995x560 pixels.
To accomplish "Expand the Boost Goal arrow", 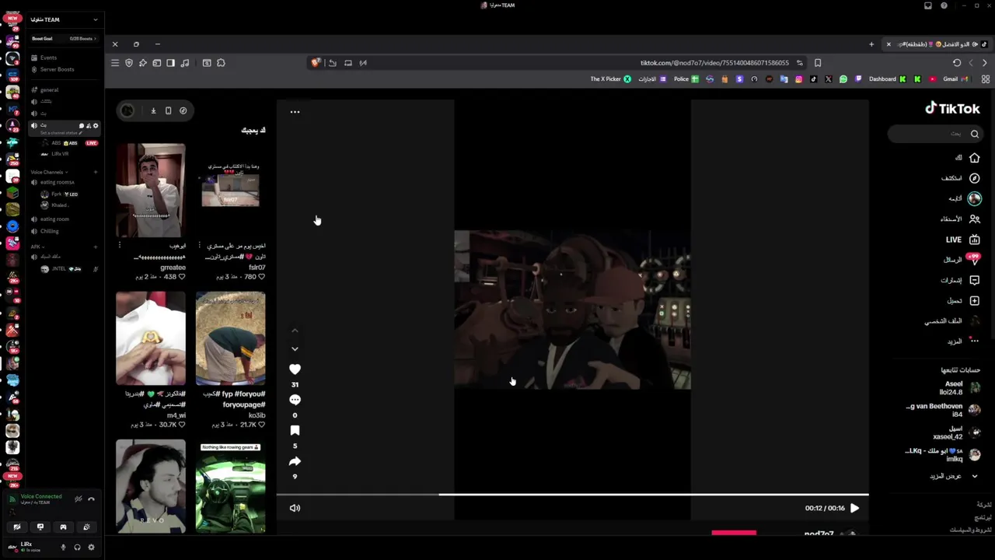I will pos(96,38).
